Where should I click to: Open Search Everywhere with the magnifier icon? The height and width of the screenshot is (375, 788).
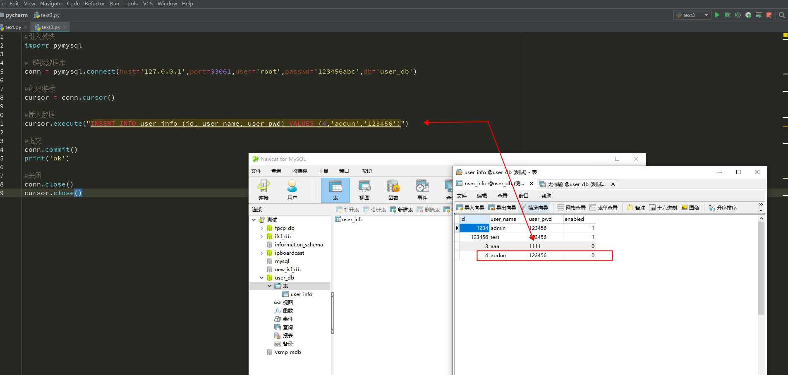coord(782,15)
